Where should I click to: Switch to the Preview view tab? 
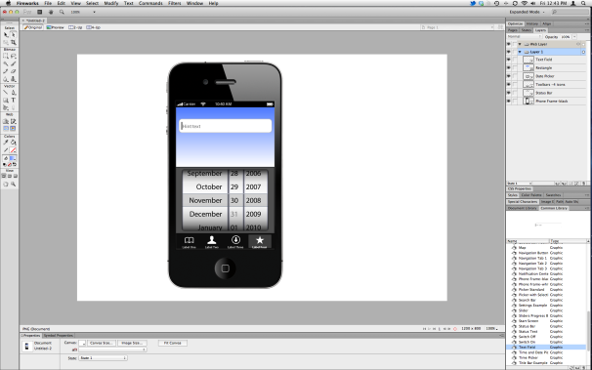click(x=55, y=27)
